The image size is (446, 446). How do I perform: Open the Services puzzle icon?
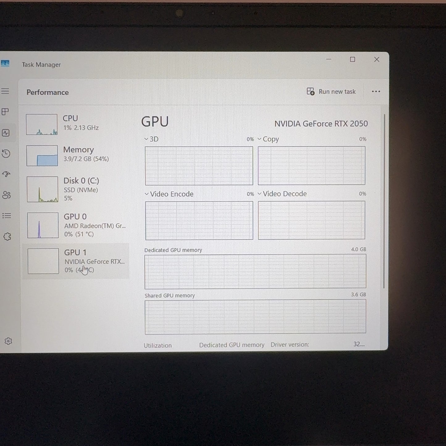7,237
